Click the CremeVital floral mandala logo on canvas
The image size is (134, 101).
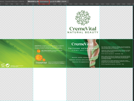coord(83,18)
